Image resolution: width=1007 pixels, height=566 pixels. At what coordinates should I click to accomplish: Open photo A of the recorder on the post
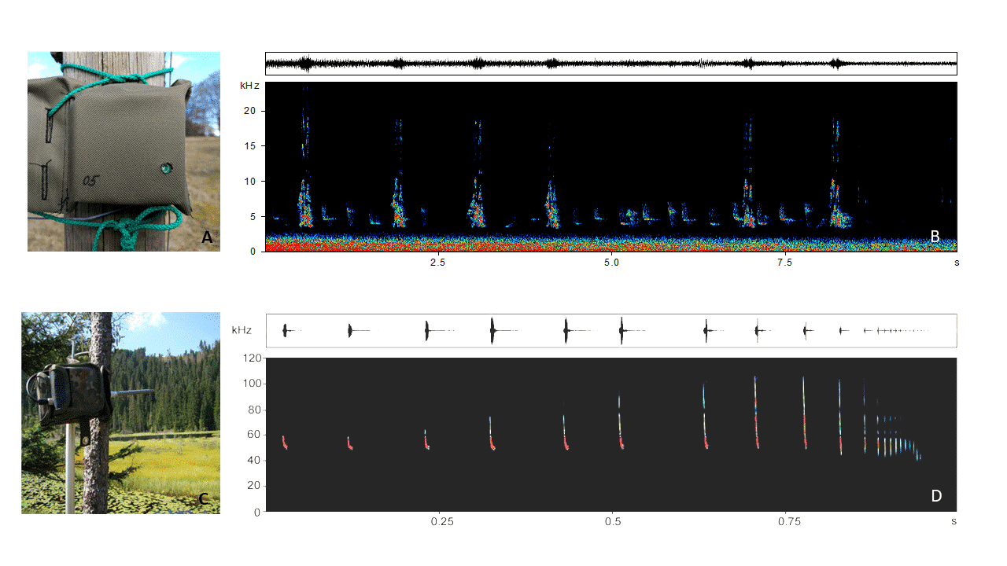pos(124,152)
